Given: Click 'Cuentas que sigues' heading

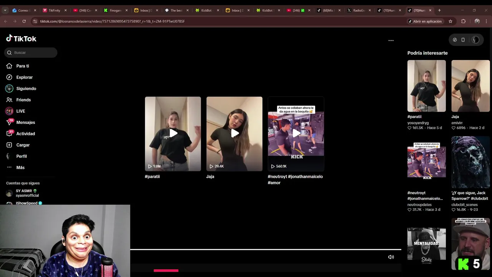Looking at the screenshot, I should [23, 183].
